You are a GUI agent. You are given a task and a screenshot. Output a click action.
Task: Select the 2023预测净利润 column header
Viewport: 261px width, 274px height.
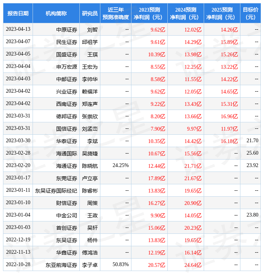(149, 14)
